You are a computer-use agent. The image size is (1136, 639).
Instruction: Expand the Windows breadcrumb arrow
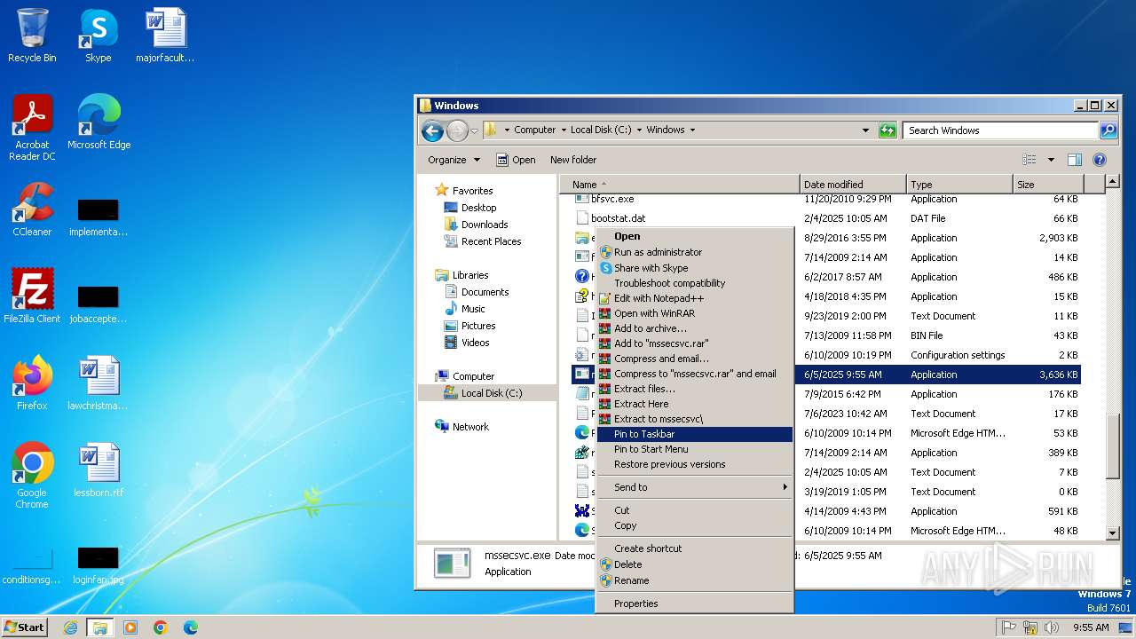coord(692,130)
